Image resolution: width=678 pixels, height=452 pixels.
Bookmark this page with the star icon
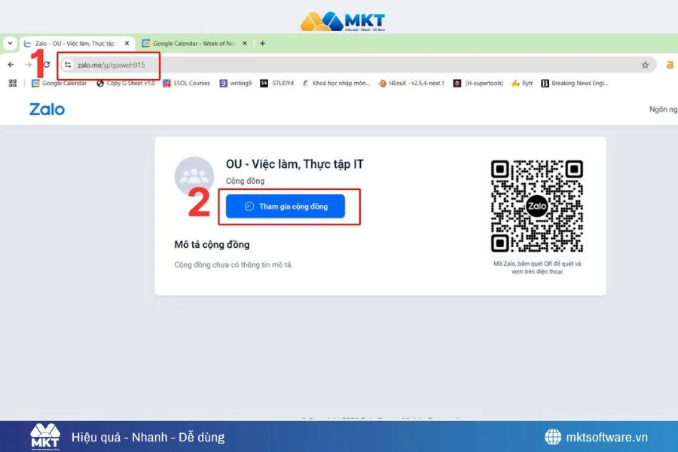pos(645,65)
